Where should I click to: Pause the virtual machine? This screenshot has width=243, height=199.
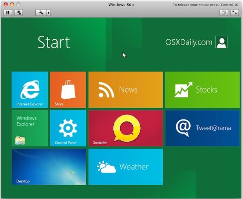coord(8,13)
